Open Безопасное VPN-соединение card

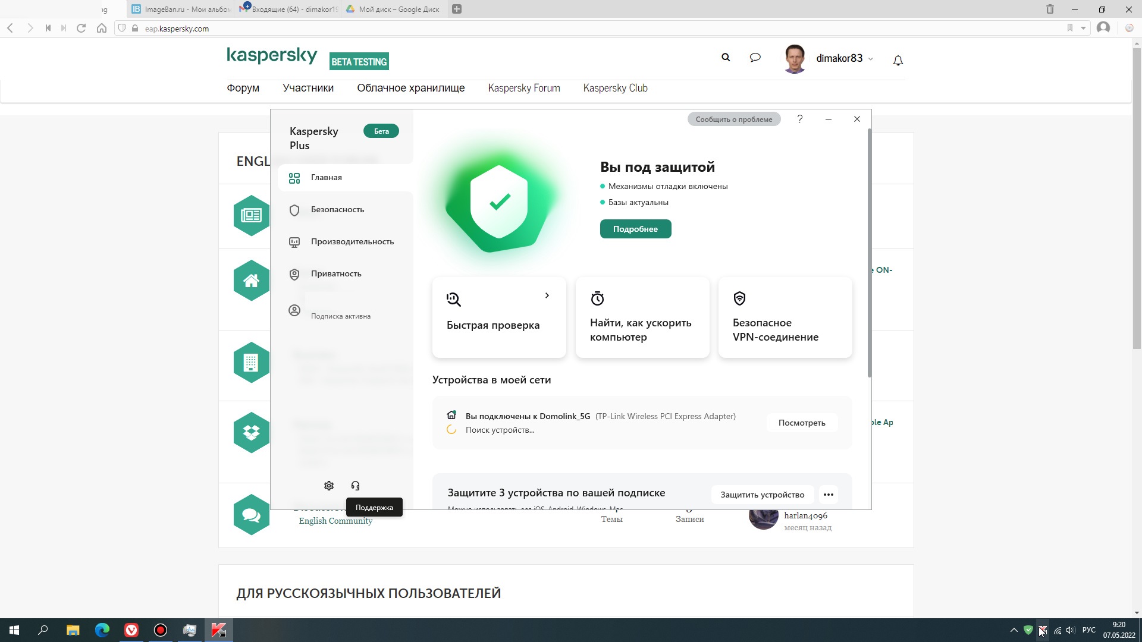(x=785, y=317)
